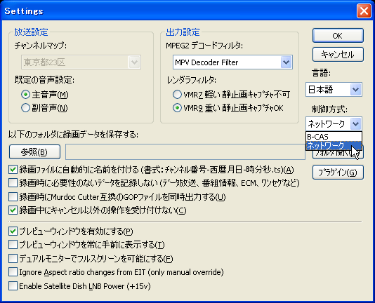
Task: Close the Settings dialog window
Action: click(x=364, y=11)
